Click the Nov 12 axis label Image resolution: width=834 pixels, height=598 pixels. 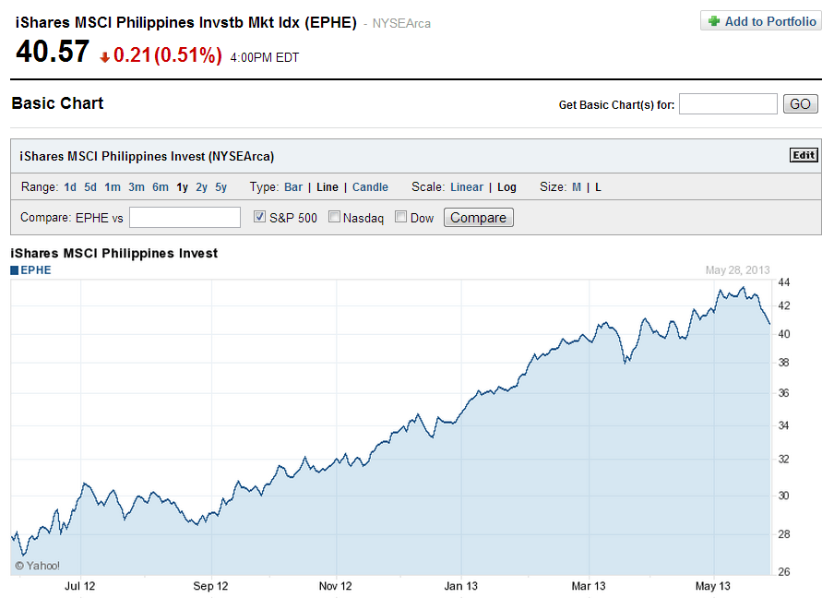click(x=336, y=586)
